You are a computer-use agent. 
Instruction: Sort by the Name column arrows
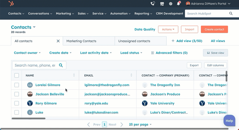(74, 75)
